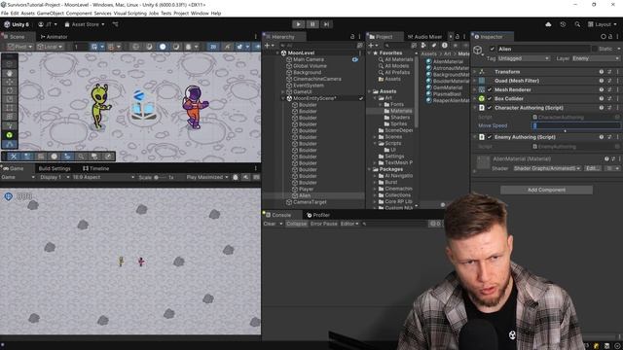Open the Unity cloud icon

548,24
